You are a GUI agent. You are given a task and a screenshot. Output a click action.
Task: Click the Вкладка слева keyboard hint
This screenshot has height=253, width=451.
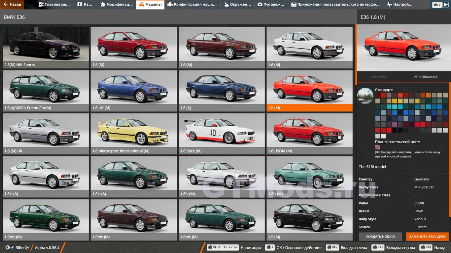tap(346, 247)
